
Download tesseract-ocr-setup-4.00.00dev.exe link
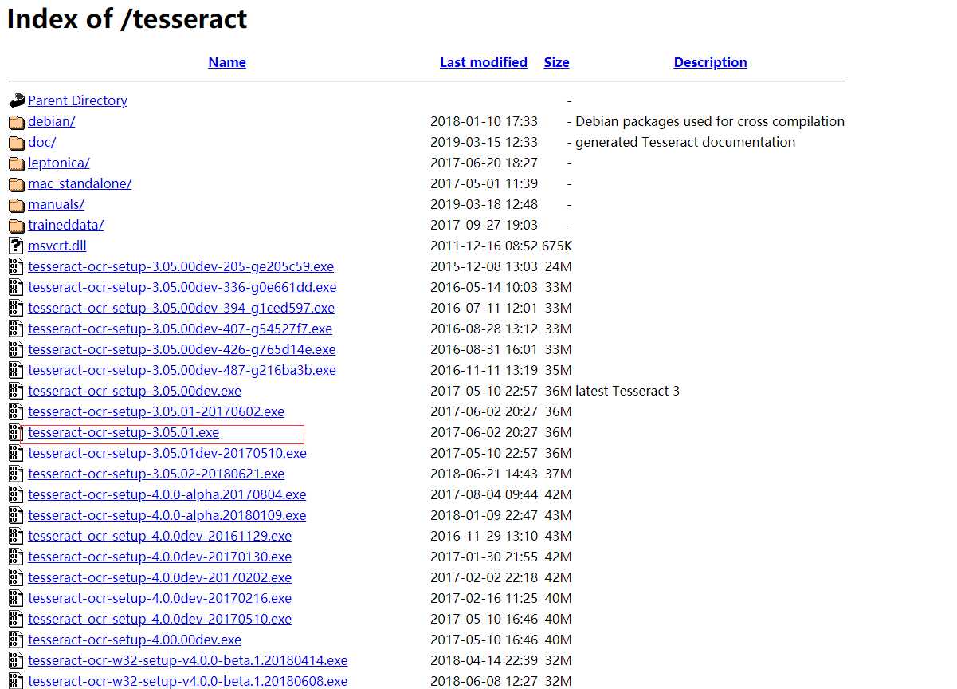tap(135, 640)
